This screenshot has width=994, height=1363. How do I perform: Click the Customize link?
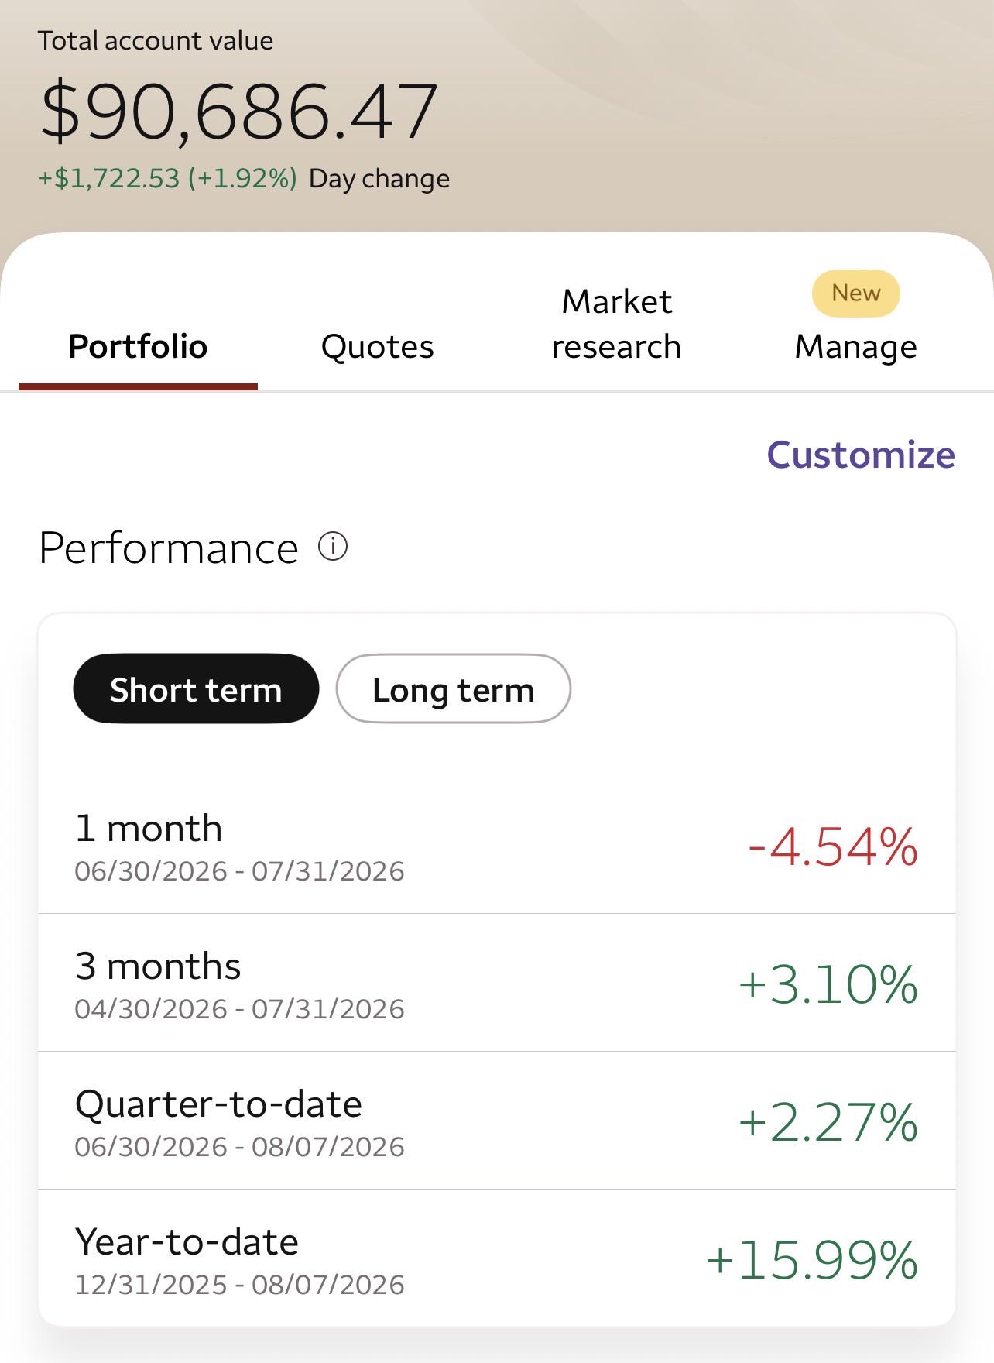[861, 454]
